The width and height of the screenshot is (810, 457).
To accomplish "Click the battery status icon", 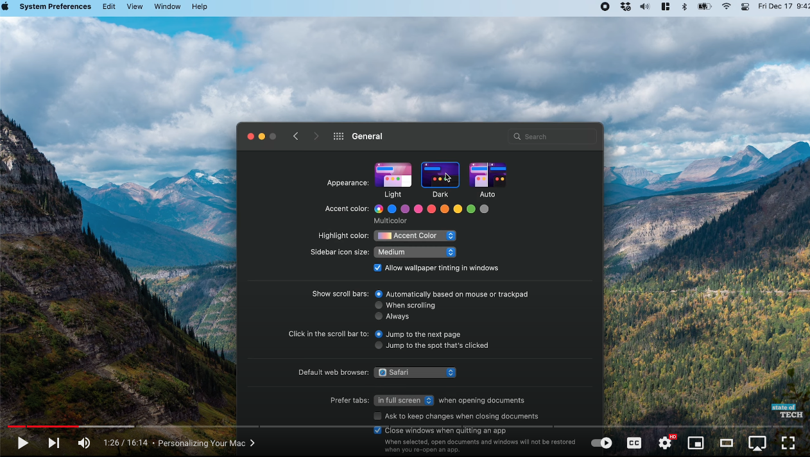I will click(705, 6).
